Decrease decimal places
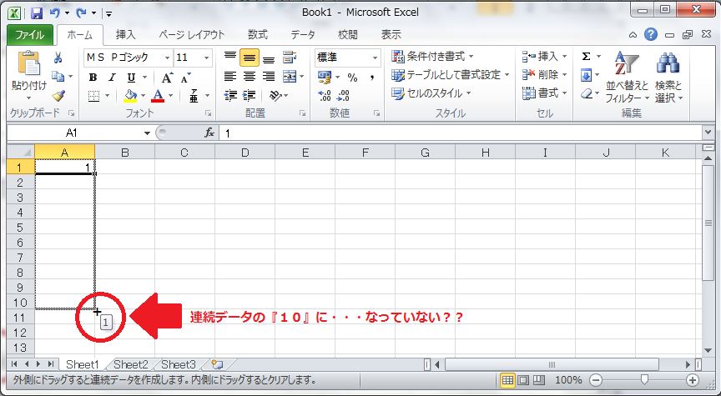The height and width of the screenshot is (396, 721). (x=344, y=96)
